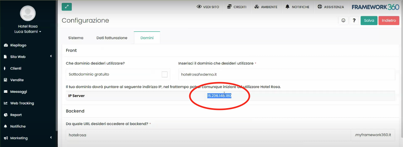Click the Framework360 logo
This screenshot has height=147, width=403.
376,7
